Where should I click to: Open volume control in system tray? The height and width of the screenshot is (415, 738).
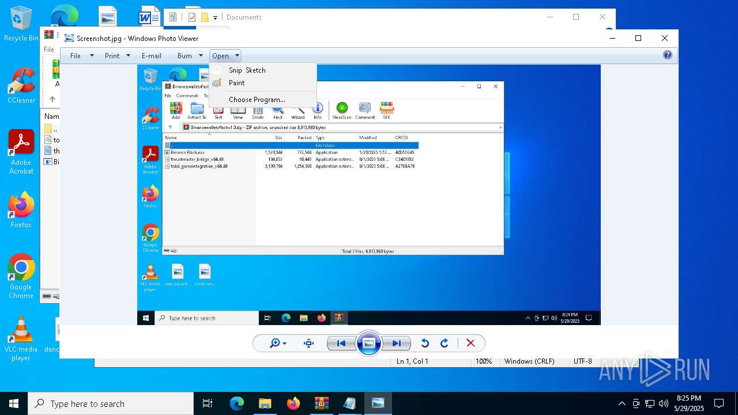[664, 403]
